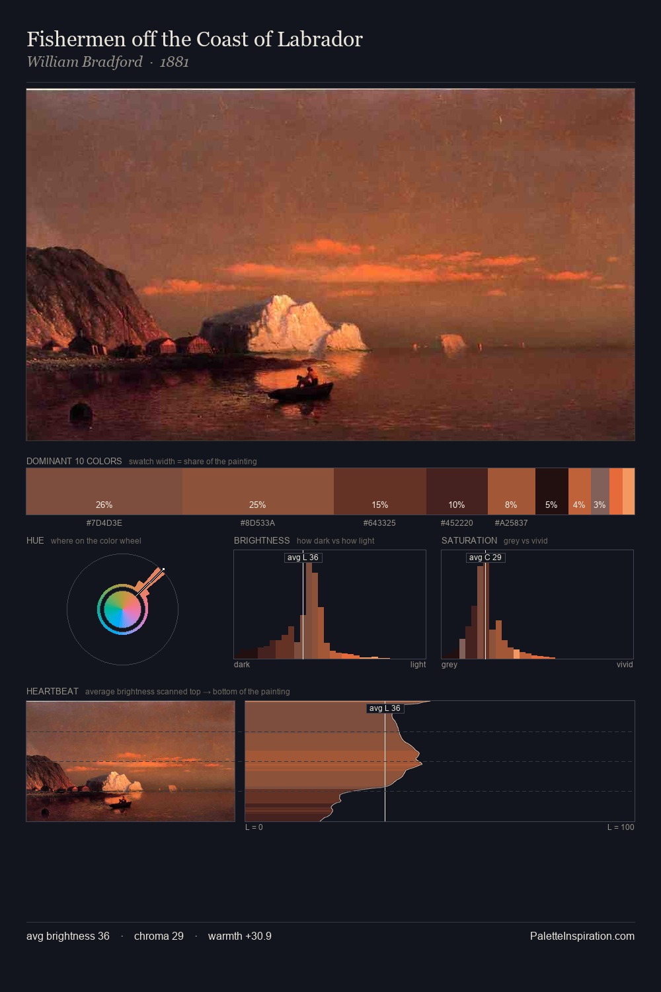Screen dimensions: 661x992
Task: Click the 'SATURATION' section label
Action: [x=469, y=541]
